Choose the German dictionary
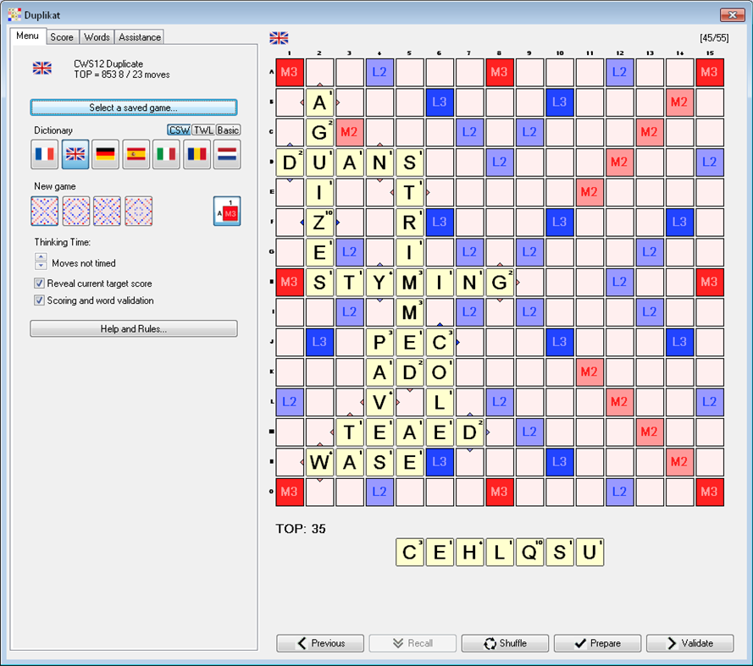 point(105,155)
